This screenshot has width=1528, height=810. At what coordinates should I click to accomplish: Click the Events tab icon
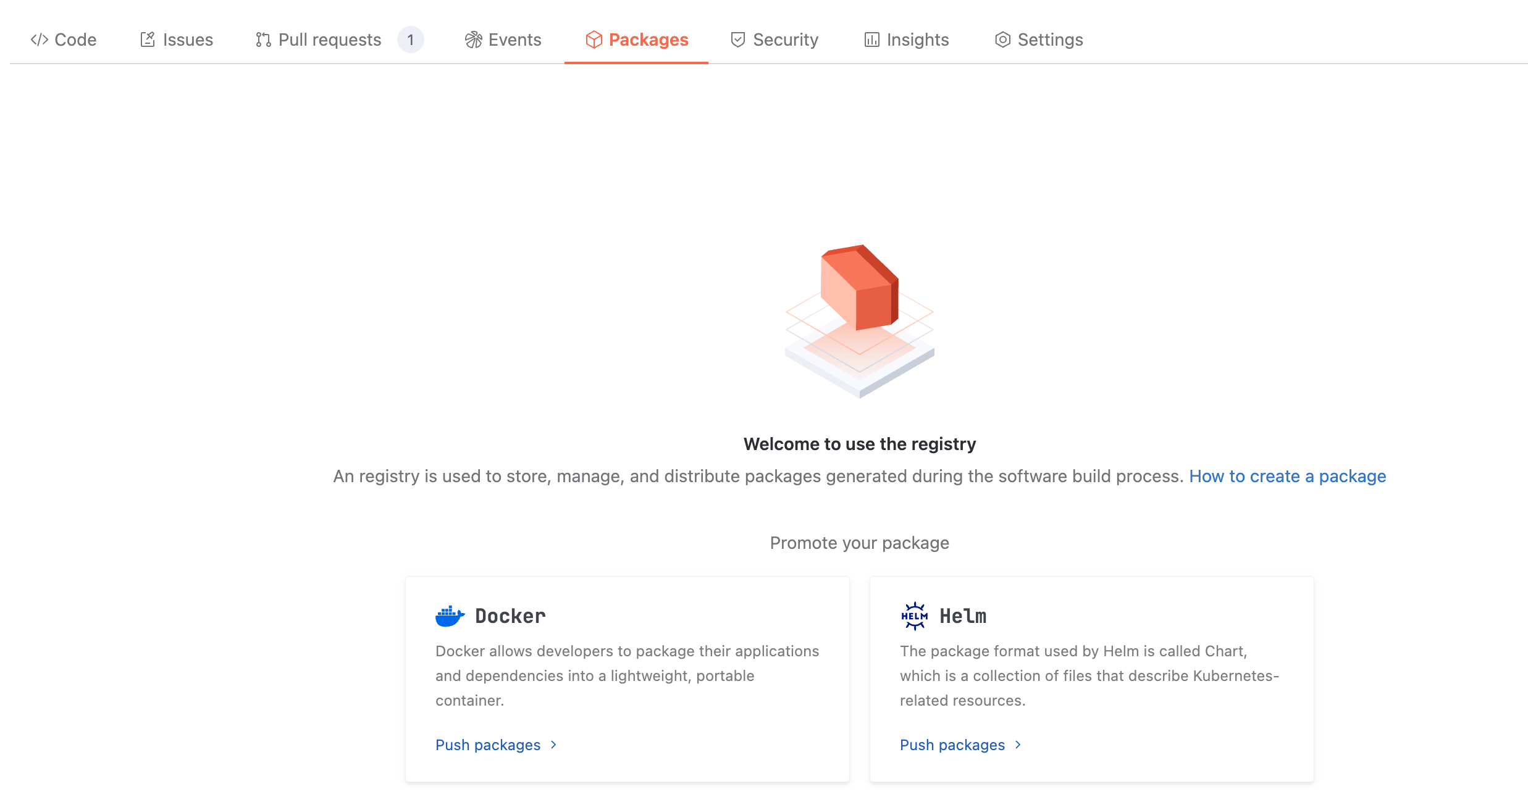[x=474, y=40]
